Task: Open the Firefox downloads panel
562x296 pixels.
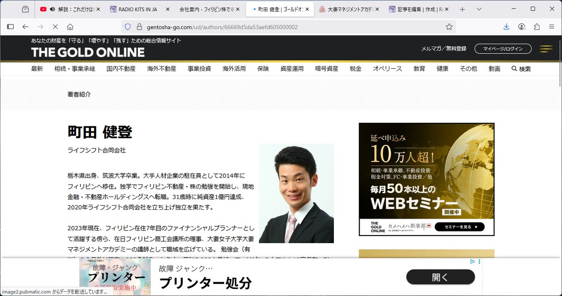Action: pyautogui.click(x=506, y=27)
